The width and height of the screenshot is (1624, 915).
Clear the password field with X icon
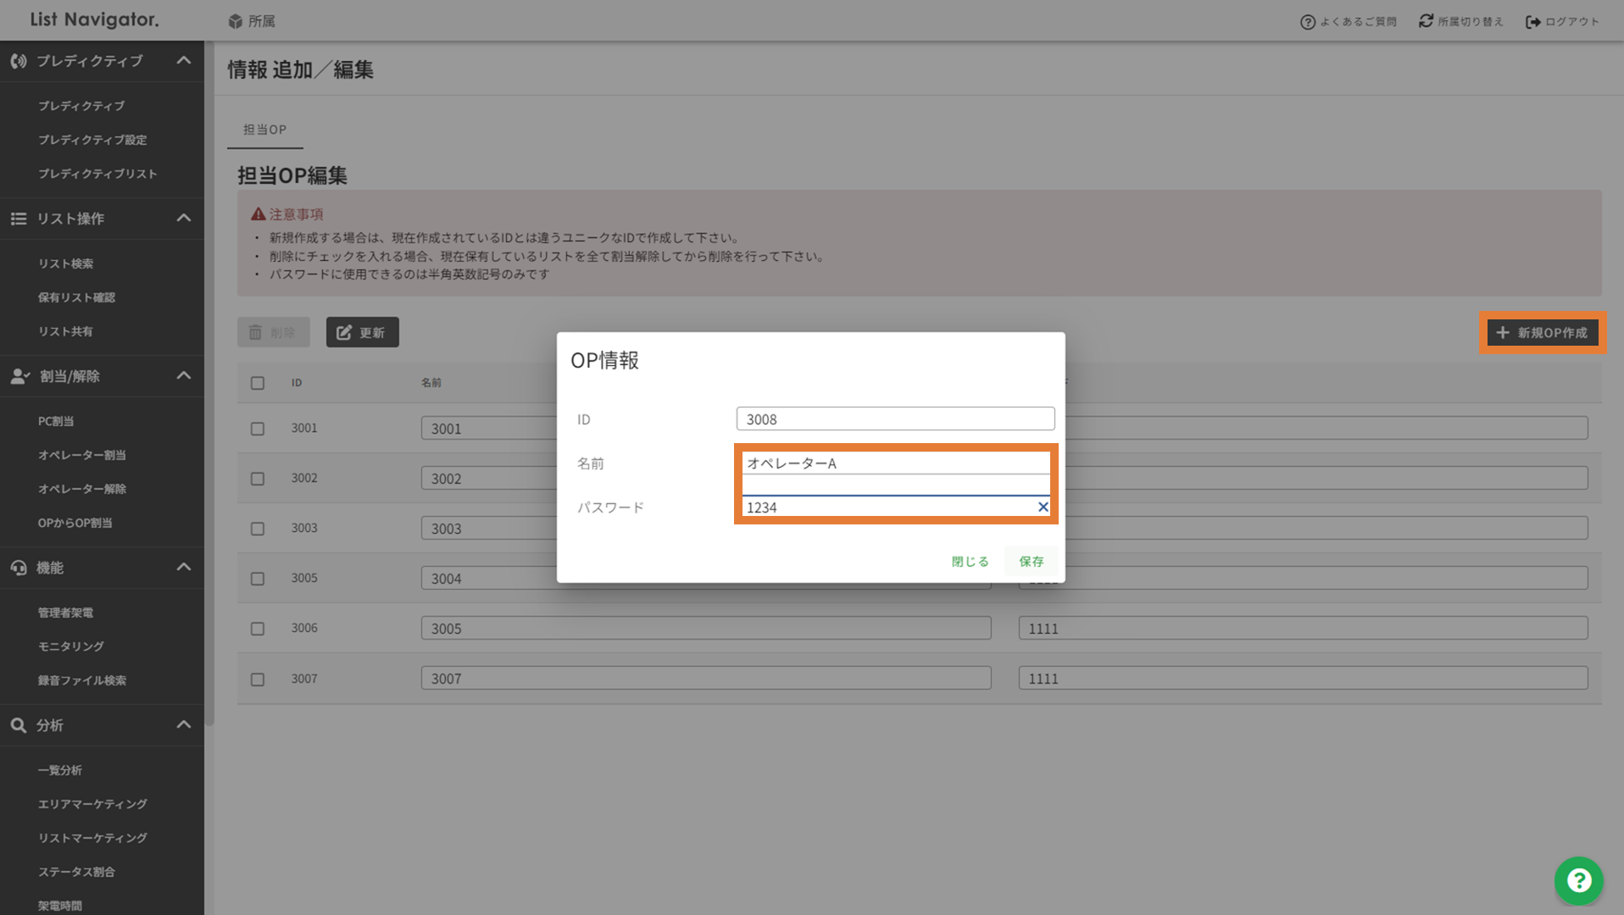[1043, 507]
